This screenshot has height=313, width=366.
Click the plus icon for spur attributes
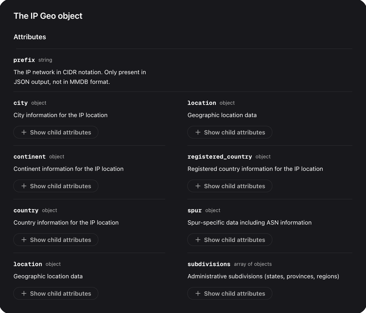(x=198, y=240)
